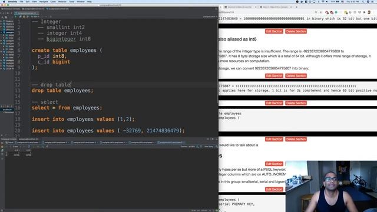Click the insert statement with -32769 value
This screenshot has width=377, height=212.
108,131
